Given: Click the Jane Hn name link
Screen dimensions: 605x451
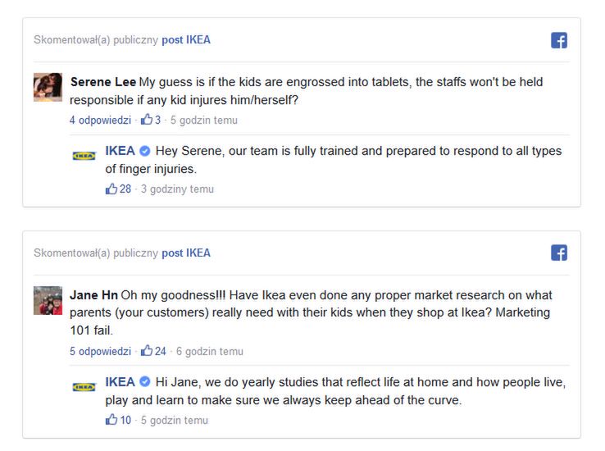Looking at the screenshot, I should [x=93, y=295].
